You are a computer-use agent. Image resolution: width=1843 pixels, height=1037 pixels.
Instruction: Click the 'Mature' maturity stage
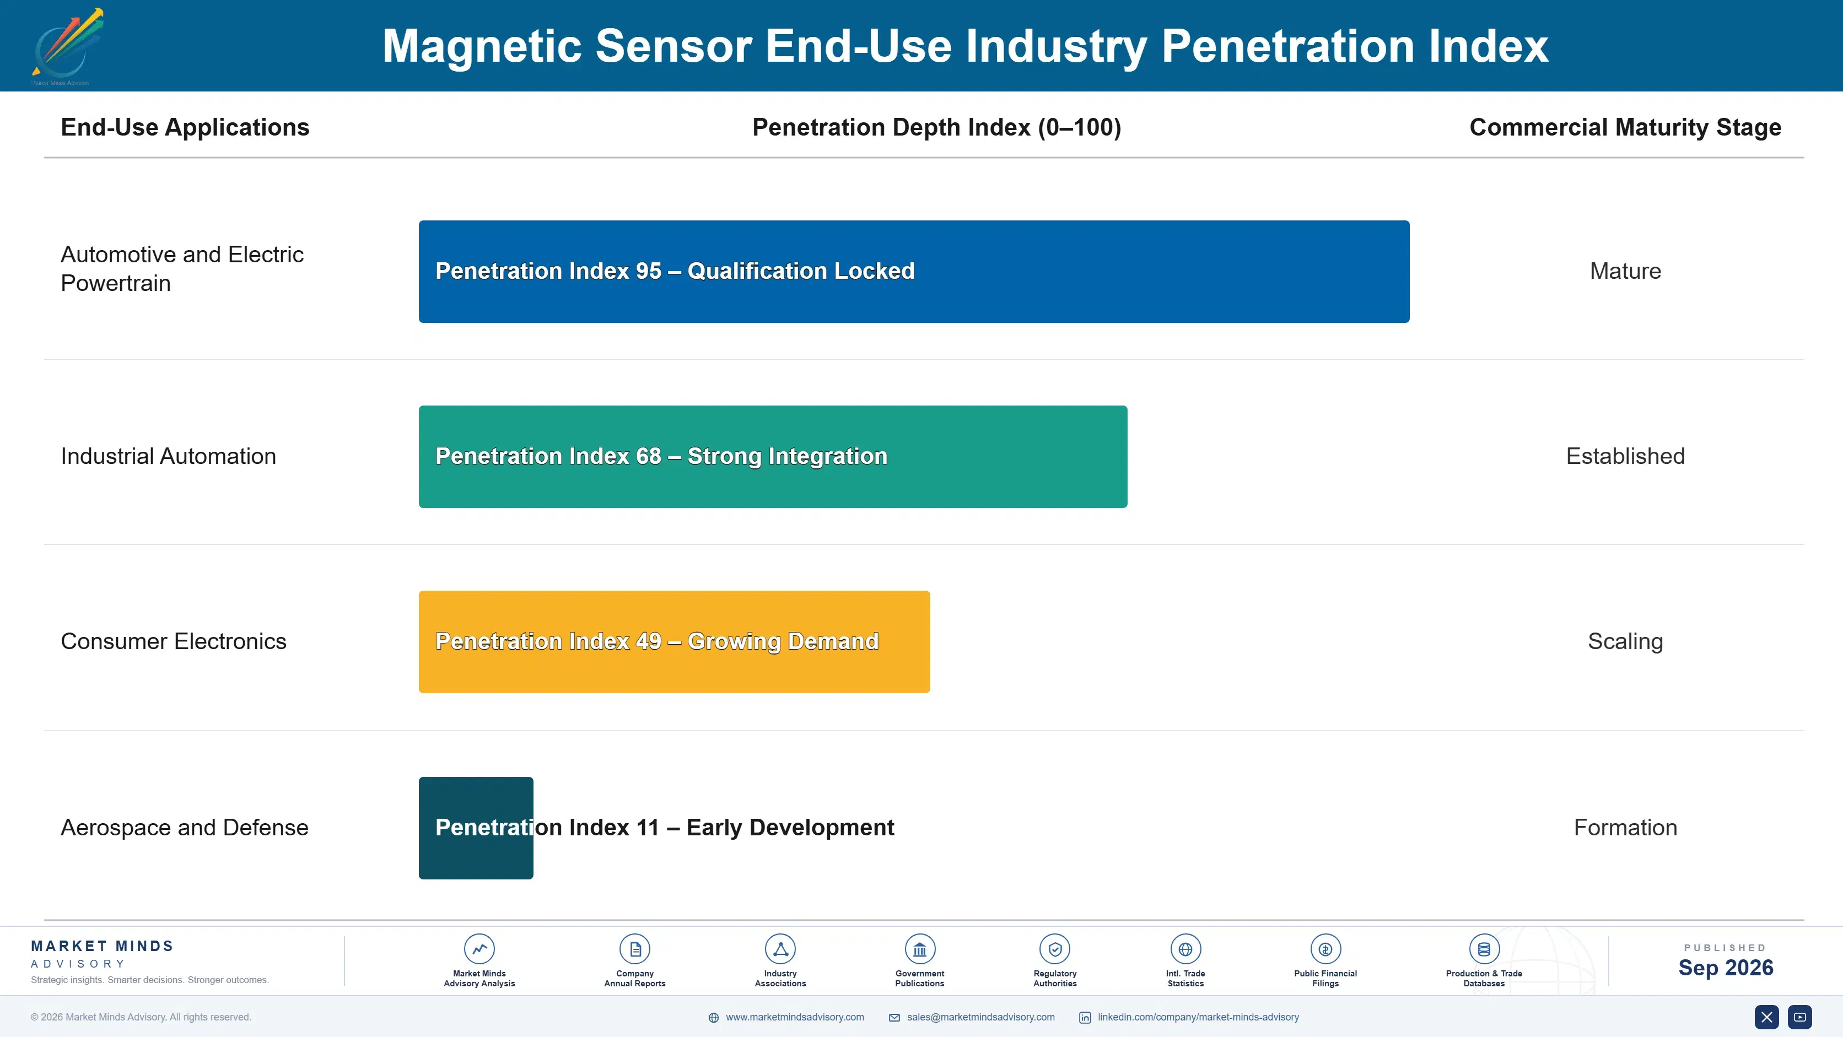pyautogui.click(x=1625, y=271)
